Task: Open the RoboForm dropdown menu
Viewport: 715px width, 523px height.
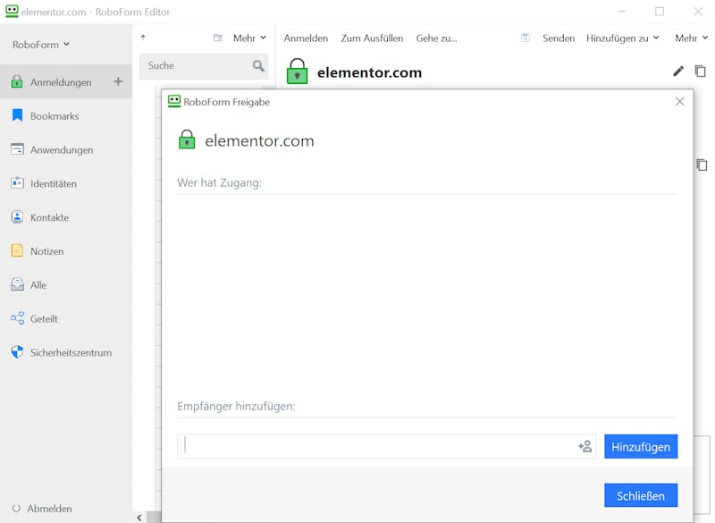Action: 40,45
